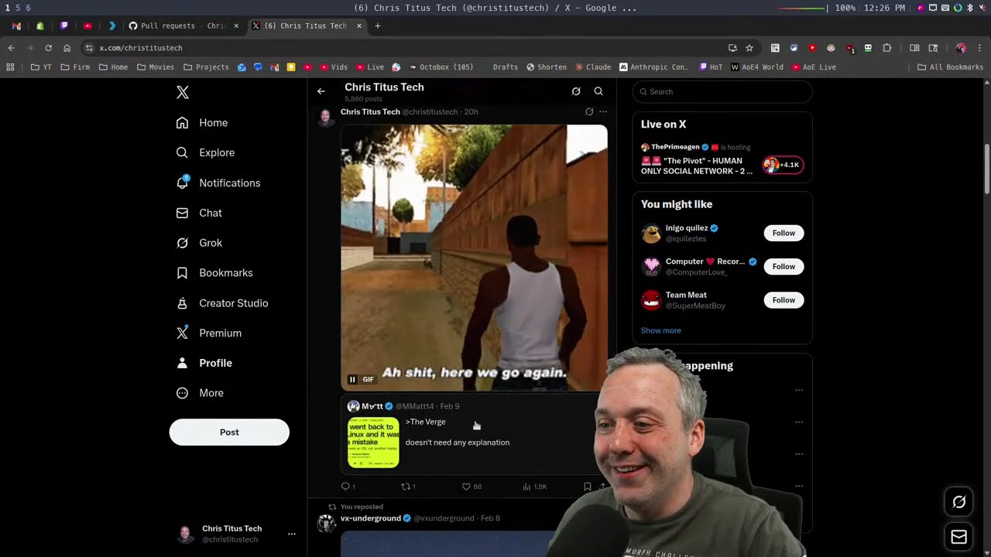The width and height of the screenshot is (991, 557).
Task: Open the browser apps grid icon
Action: 10,67
